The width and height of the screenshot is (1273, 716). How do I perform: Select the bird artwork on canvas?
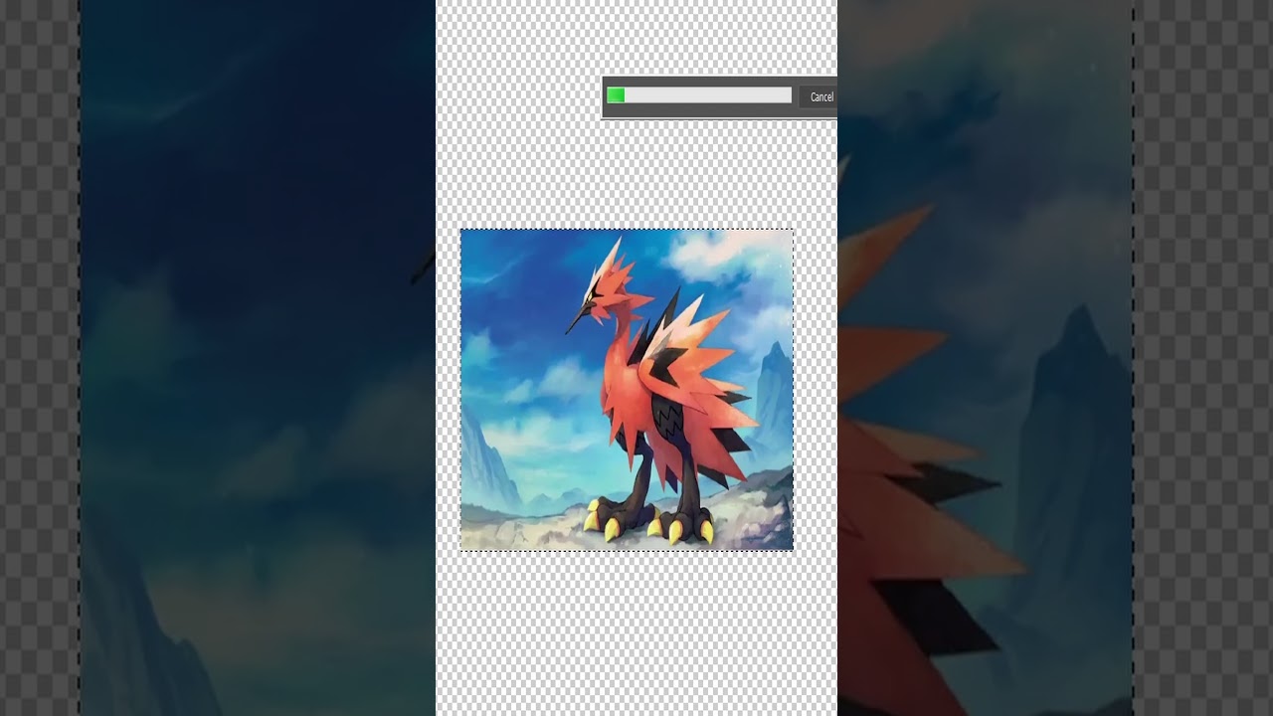pyautogui.click(x=627, y=390)
